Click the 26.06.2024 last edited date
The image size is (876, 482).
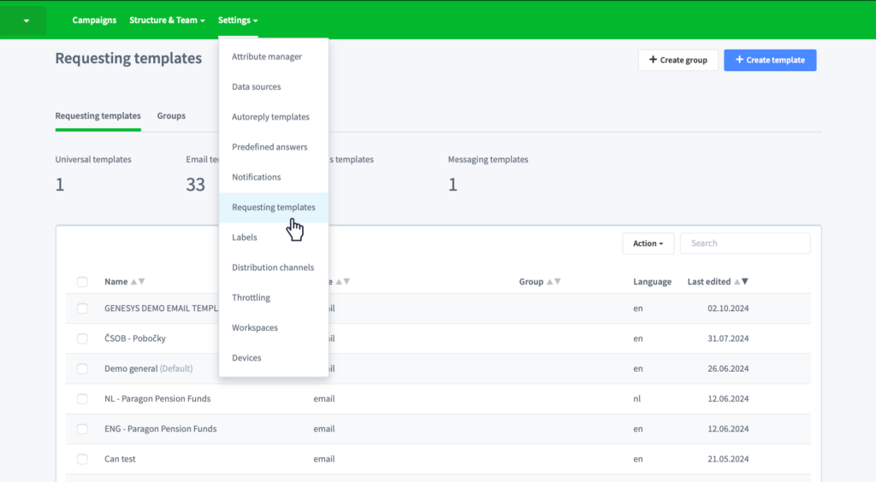728,368
